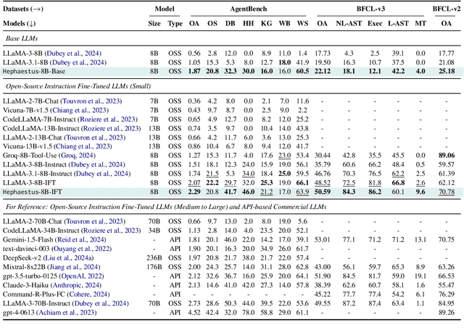Select the 'LLaMA-3-8B-IFT' model name
464x332 pixels.
[x=29, y=183]
